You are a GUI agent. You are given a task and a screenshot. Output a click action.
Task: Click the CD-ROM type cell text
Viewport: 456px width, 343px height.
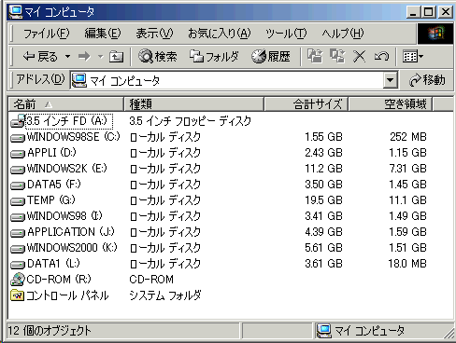click(x=151, y=280)
